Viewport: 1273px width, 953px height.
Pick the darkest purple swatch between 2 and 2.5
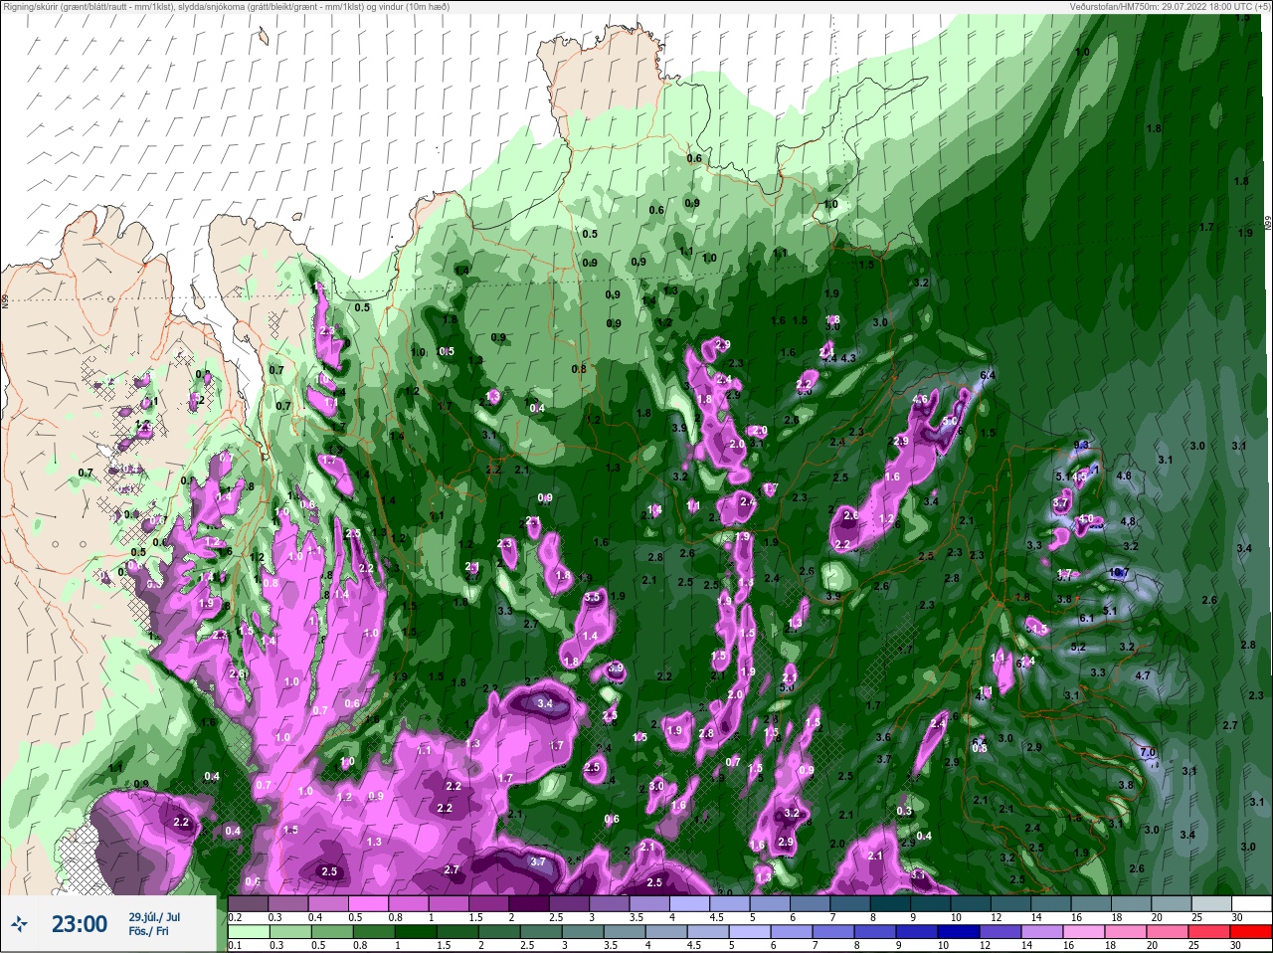[530, 903]
